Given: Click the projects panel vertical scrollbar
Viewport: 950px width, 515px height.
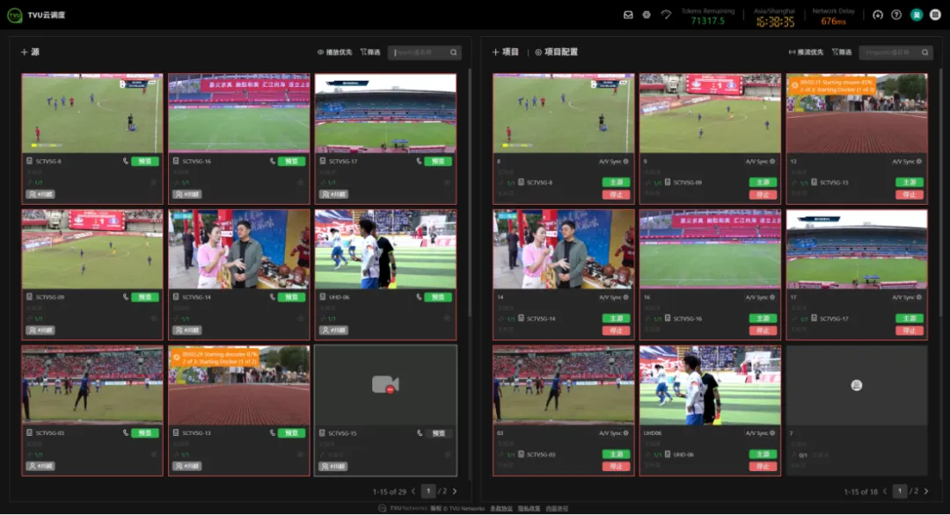Looking at the screenshot, I should pyautogui.click(x=941, y=193).
